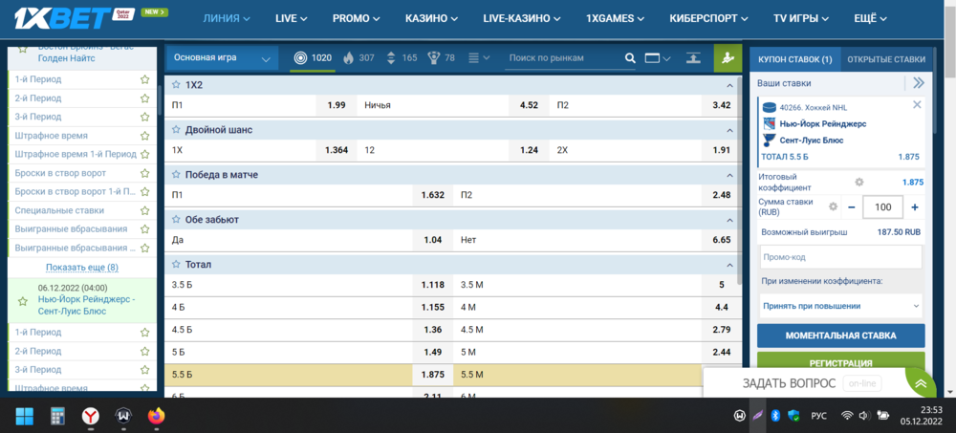This screenshot has height=433, width=956.
Task: Open the КИБЕРСПОРТ menu
Action: point(708,18)
